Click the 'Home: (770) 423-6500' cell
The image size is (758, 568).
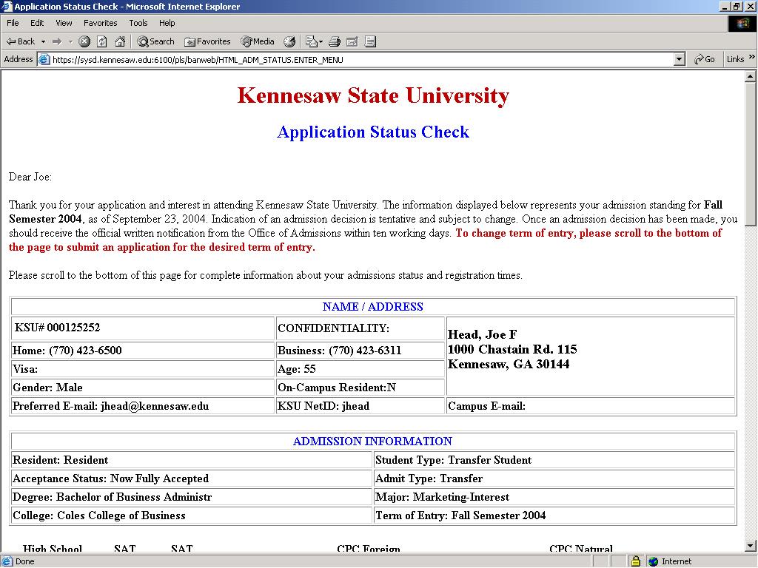(143, 350)
